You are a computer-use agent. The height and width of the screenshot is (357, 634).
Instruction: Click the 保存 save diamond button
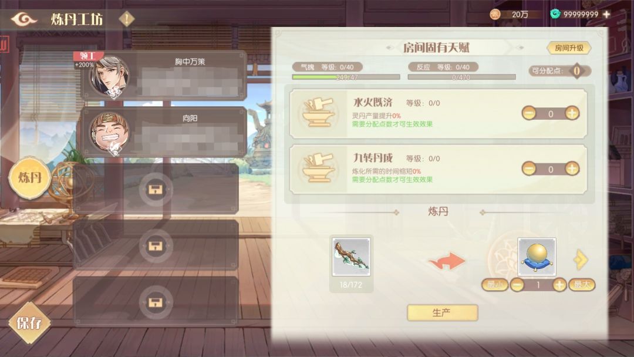29,322
